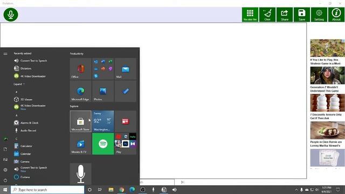
Task: Open Cortana circle on the taskbar
Action: click(x=89, y=190)
